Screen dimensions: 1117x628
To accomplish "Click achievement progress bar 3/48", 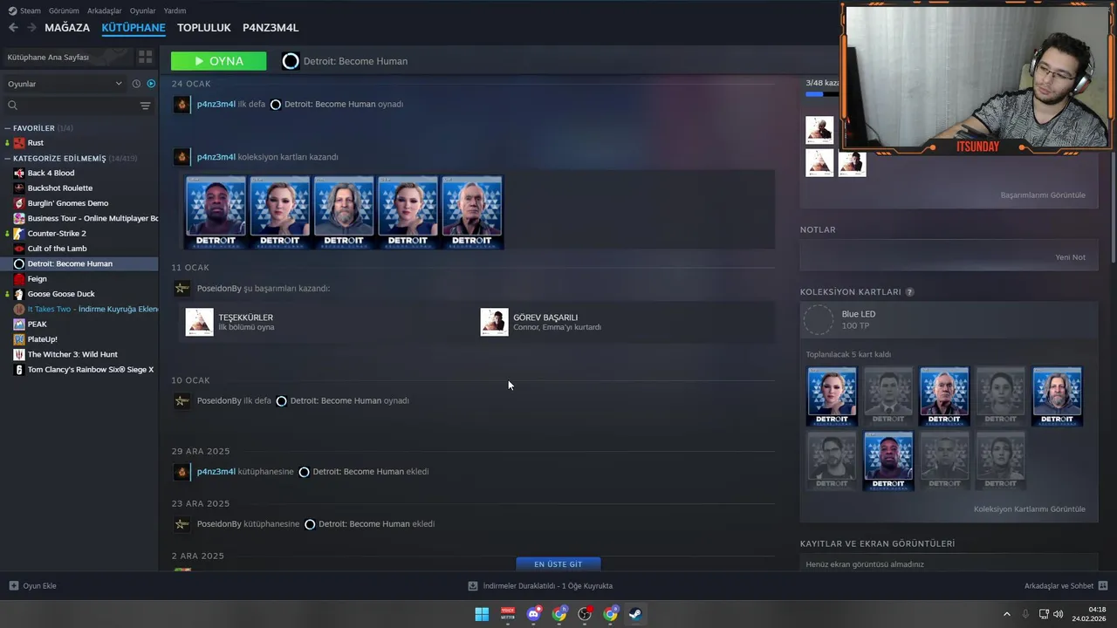I will (823, 94).
